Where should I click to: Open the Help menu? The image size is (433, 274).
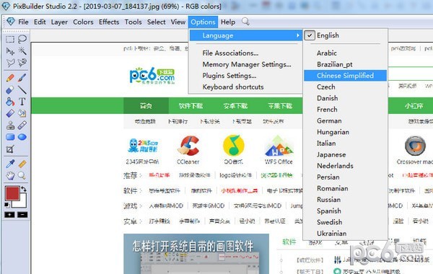[x=228, y=22]
